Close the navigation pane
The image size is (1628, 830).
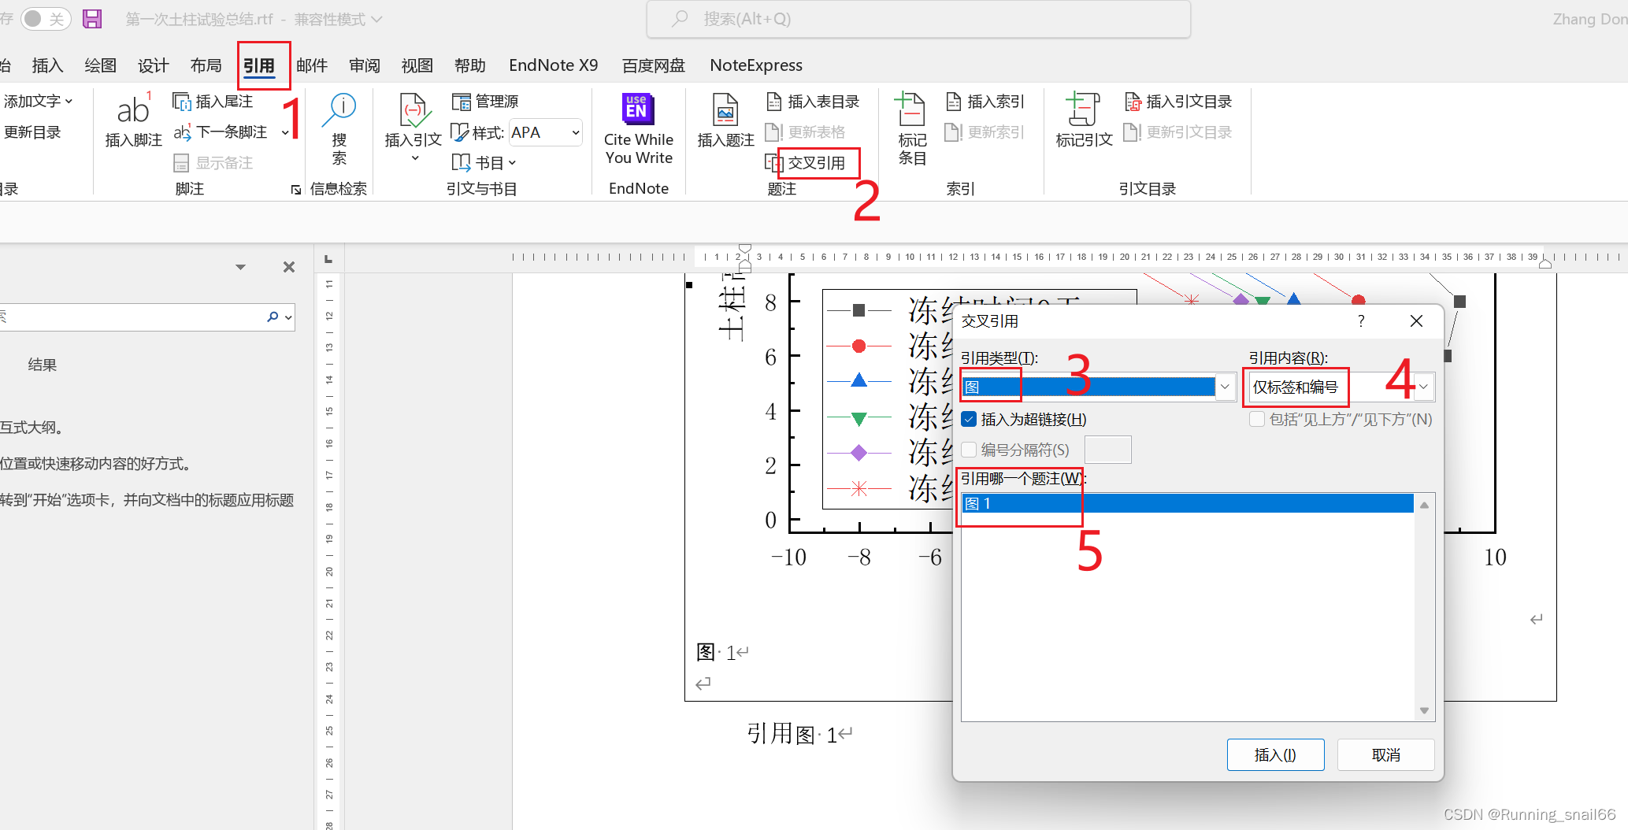pos(289,267)
